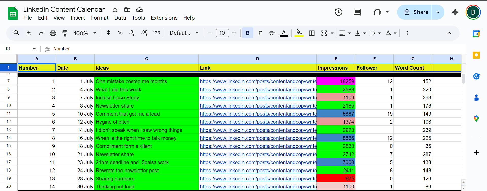Increase decimal places
This screenshot has width=487, height=191.
pos(144,33)
